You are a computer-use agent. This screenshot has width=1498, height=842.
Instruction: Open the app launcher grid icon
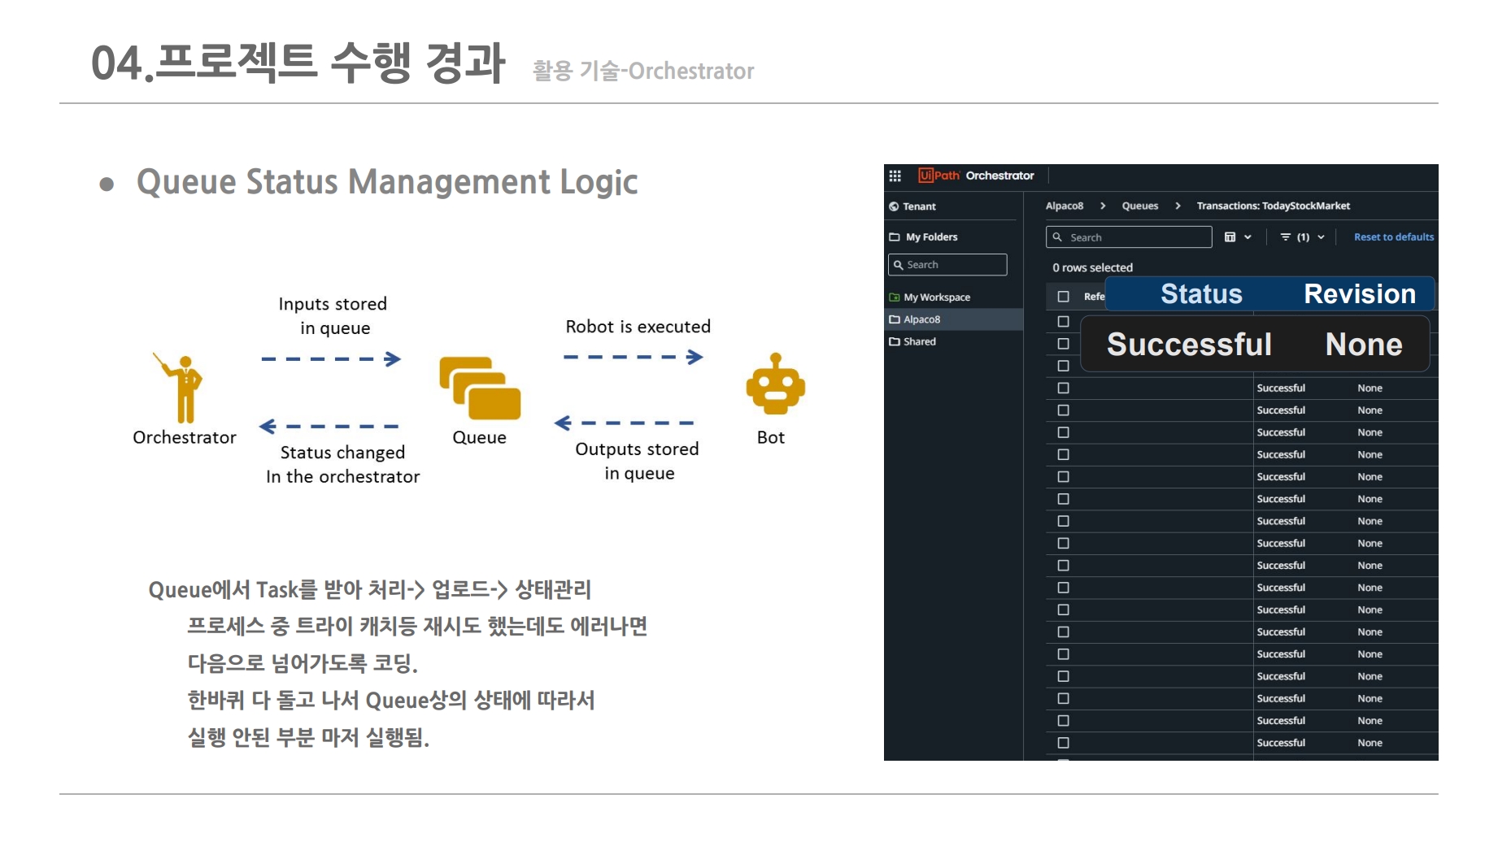pos(895,176)
